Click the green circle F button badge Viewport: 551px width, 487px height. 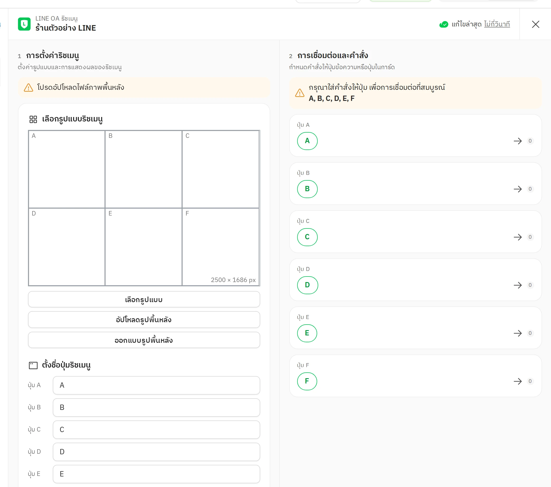(x=307, y=381)
